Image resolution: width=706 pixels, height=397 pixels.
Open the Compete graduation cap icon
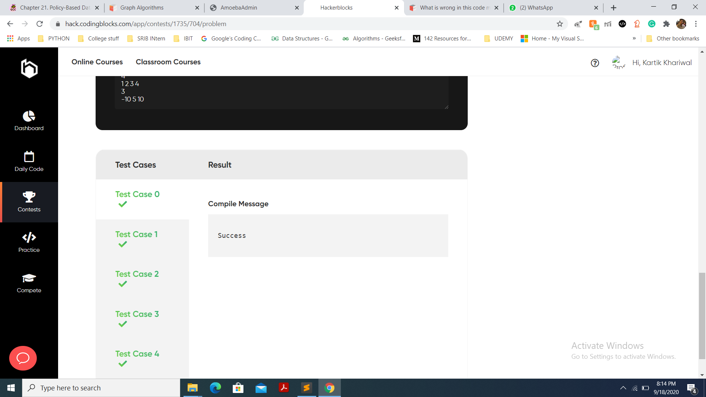[x=29, y=283]
